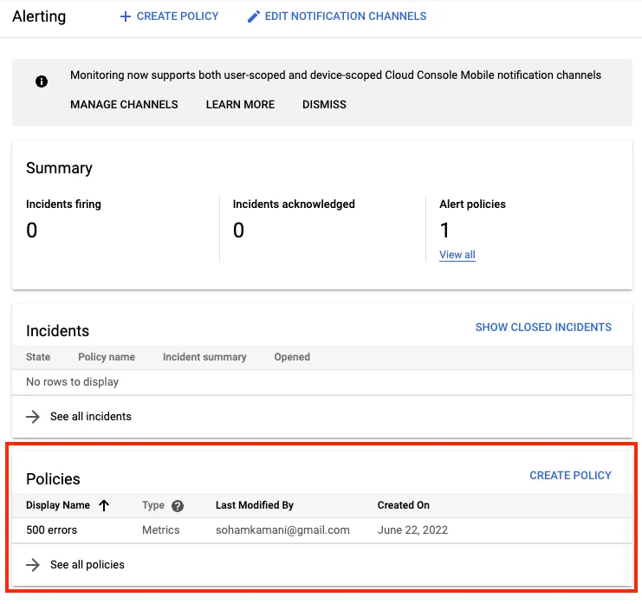Click the Incident summary column header
Viewport: 642px width, 604px height.
[204, 357]
